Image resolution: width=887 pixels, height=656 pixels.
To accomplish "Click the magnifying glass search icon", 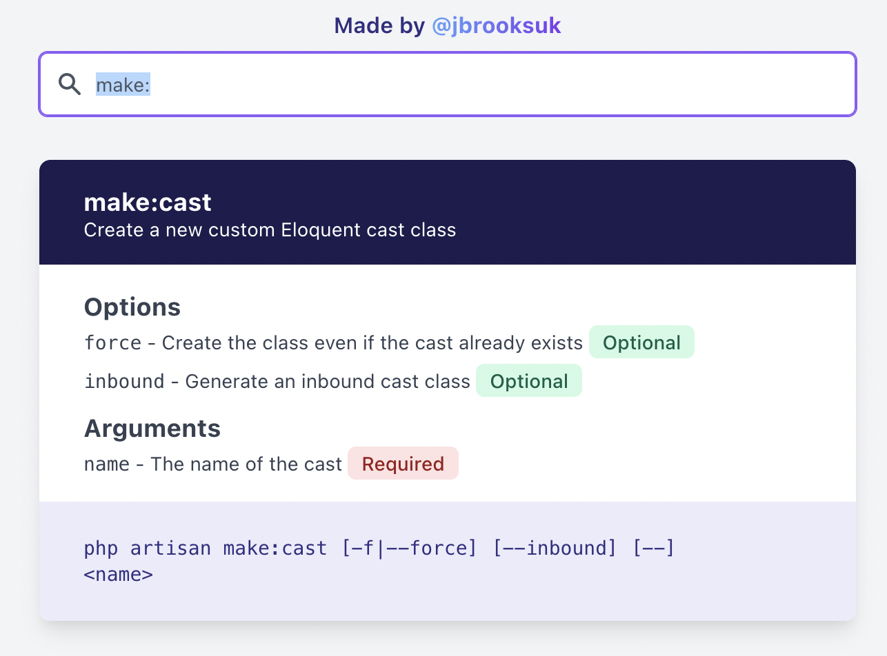I will coord(70,84).
